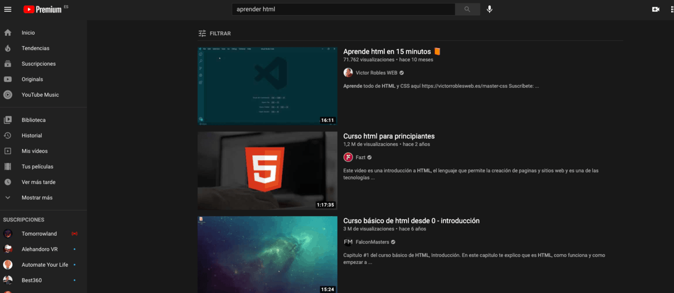Open the galaxy wallpaper thumbnail 15:24
The width and height of the screenshot is (674, 293).
coord(267,255)
